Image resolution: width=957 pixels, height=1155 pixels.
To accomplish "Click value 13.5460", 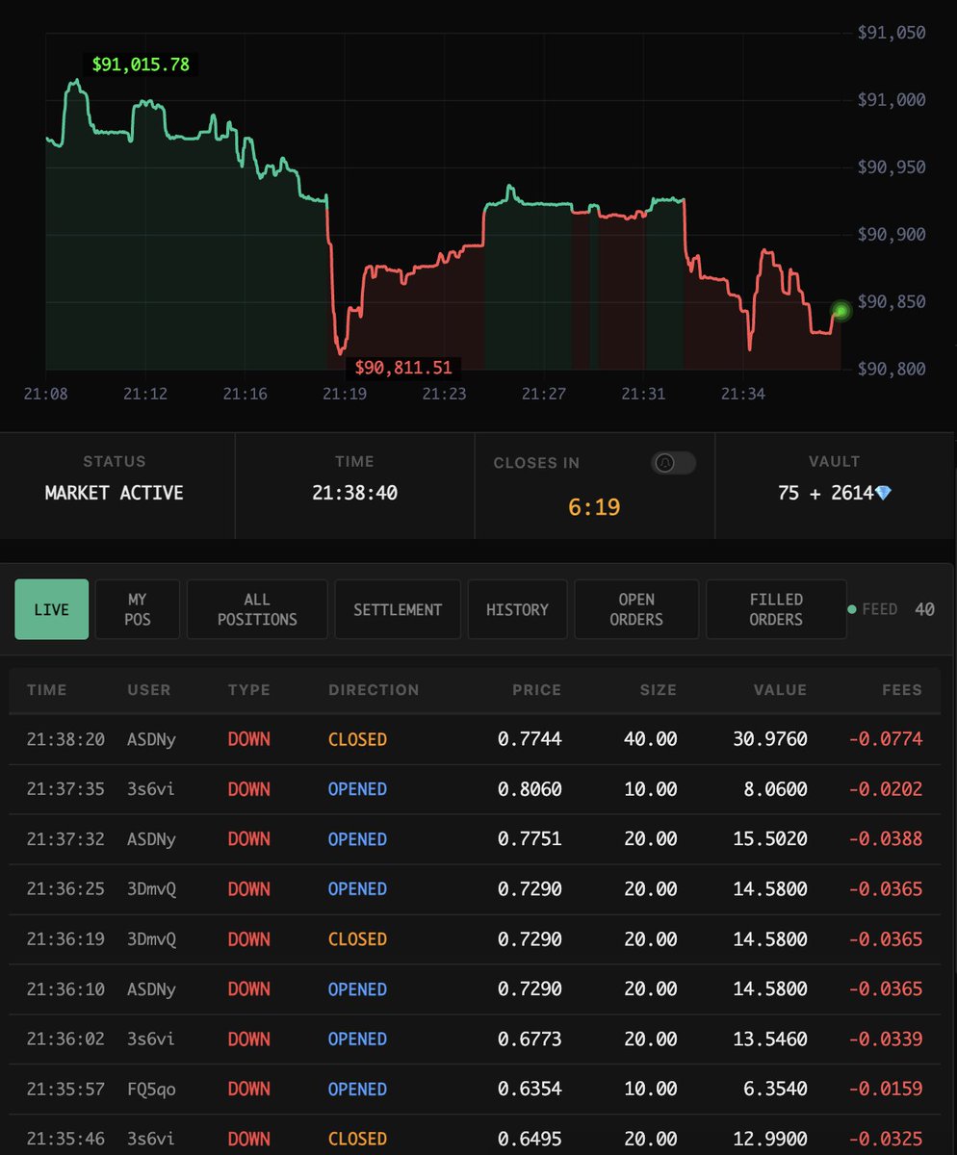I will [x=770, y=1039].
